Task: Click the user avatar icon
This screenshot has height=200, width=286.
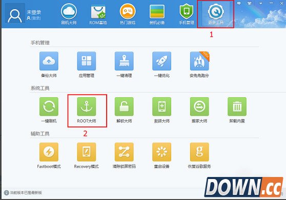Action: 15,13
